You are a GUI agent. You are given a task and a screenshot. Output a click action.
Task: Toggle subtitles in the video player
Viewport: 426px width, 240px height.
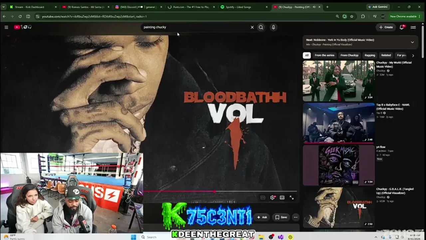click(x=263, y=197)
